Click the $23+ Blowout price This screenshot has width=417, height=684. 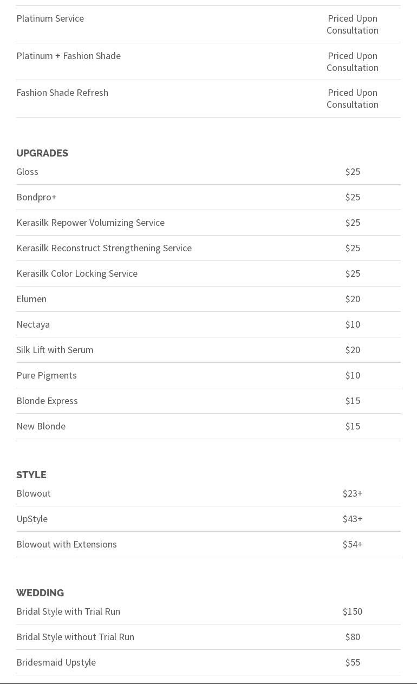[x=353, y=493]
